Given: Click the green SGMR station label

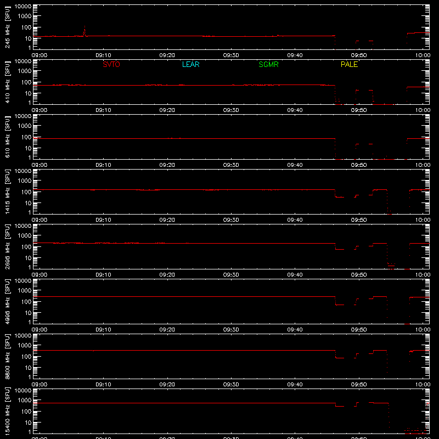Looking at the screenshot, I should click(268, 64).
